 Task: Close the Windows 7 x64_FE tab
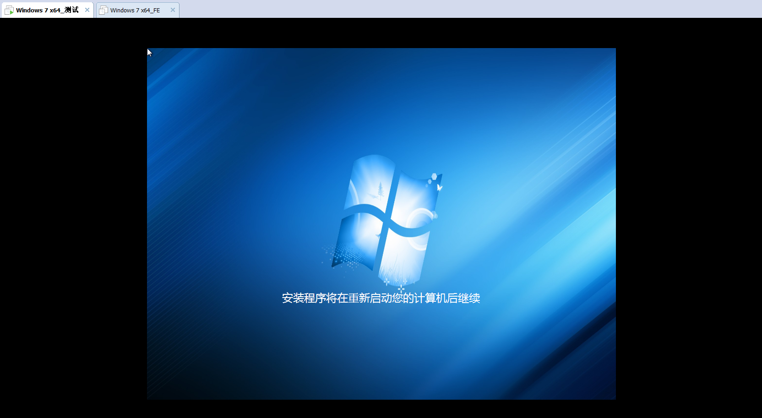(173, 10)
